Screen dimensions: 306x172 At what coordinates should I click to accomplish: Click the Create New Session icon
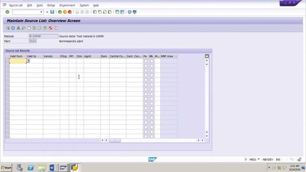coord(117,12)
